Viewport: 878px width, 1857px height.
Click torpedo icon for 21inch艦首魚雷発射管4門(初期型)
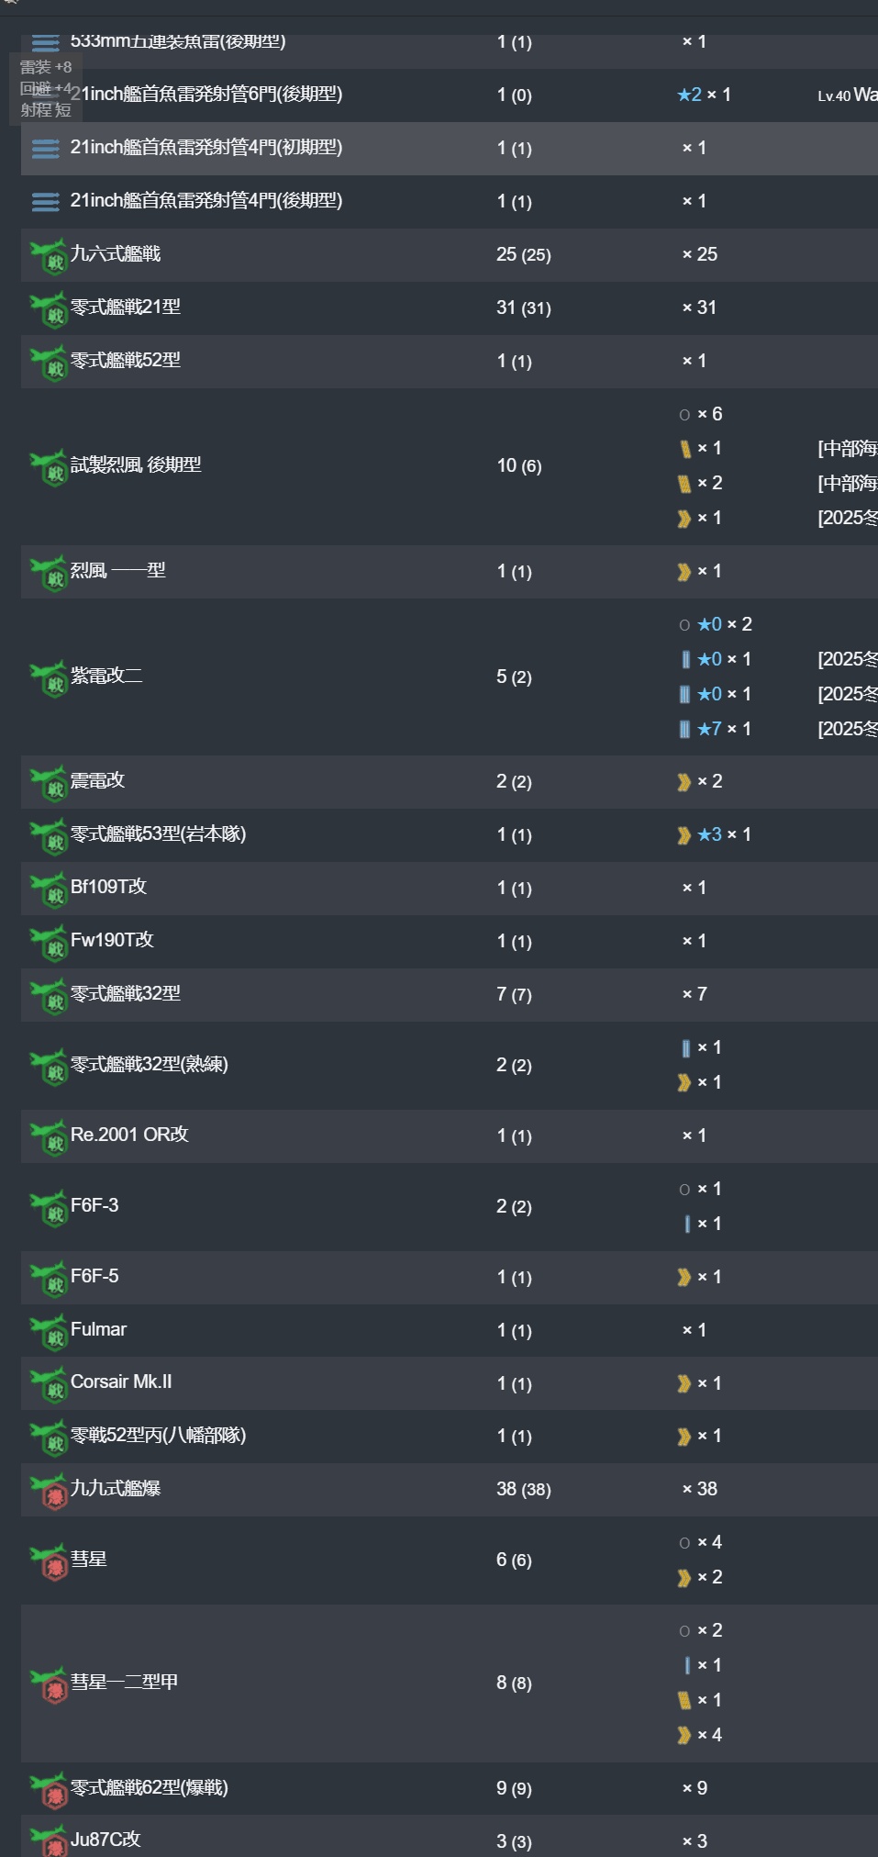click(x=46, y=148)
